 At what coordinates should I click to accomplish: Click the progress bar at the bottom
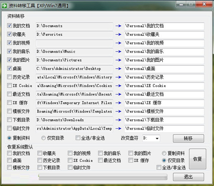103,177
